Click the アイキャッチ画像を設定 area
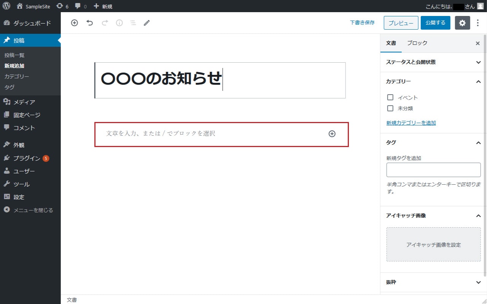 click(x=433, y=245)
